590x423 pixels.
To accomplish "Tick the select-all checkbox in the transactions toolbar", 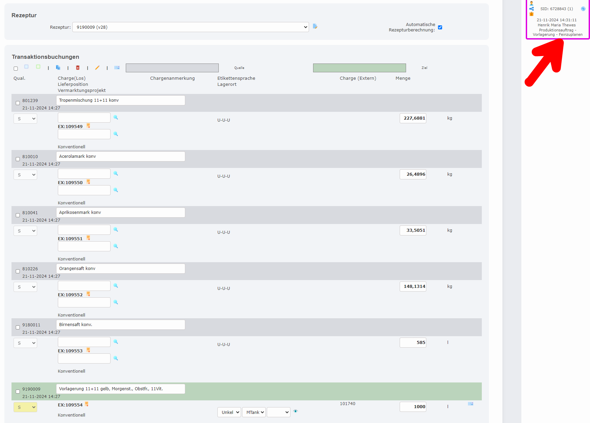I will pos(16,69).
